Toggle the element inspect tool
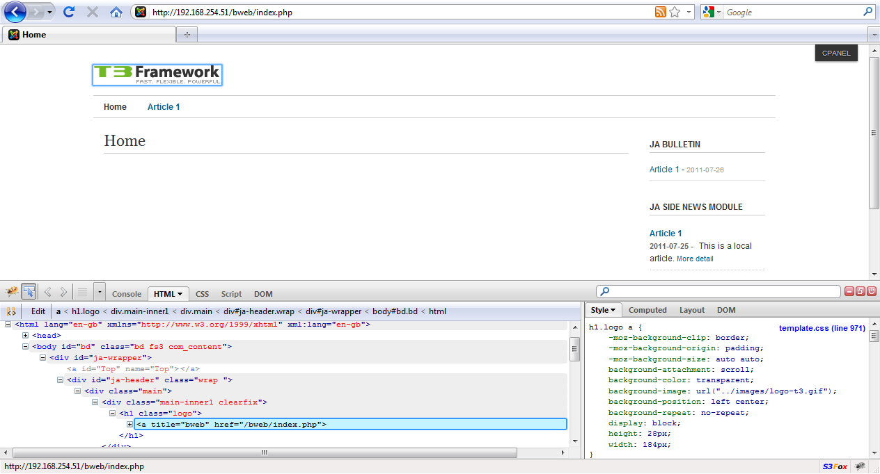Image resolution: width=880 pixels, height=474 pixels. point(29,292)
